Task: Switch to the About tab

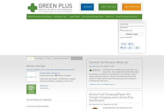Action: click(x=49, y=58)
